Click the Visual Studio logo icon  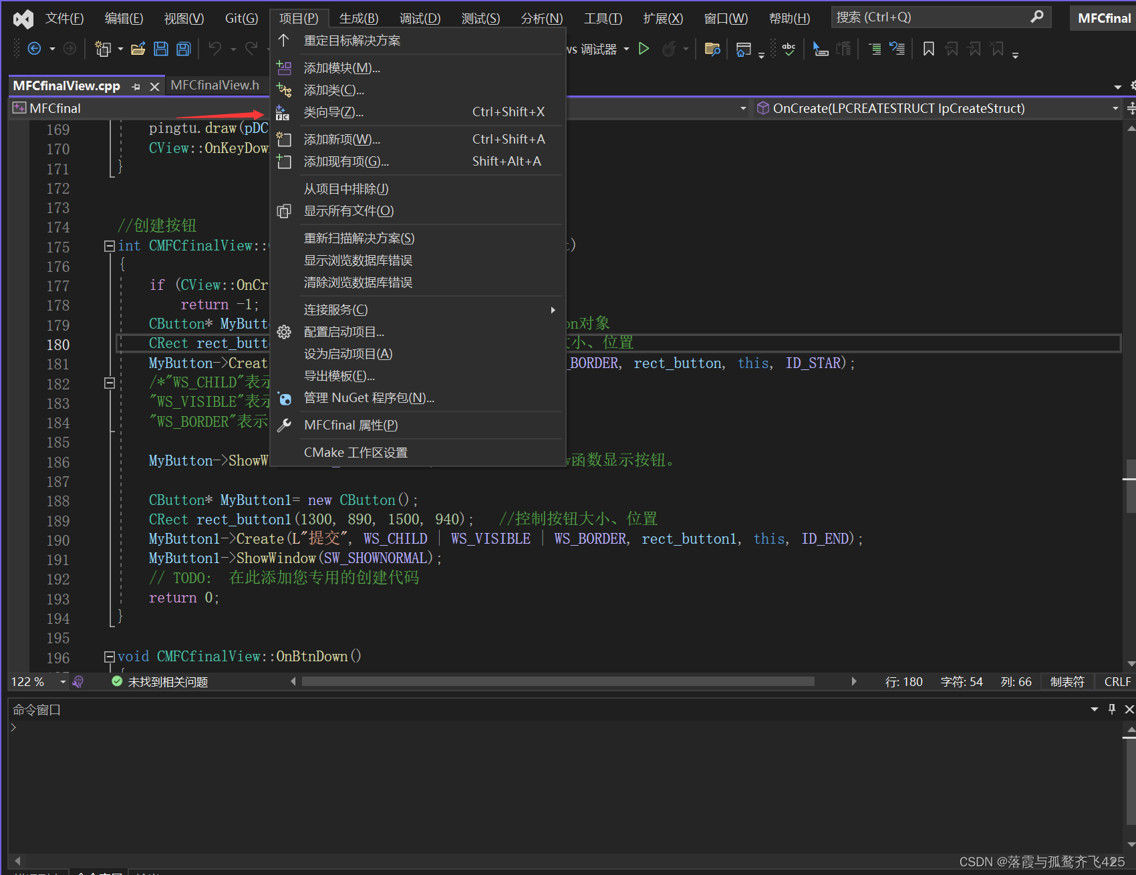[x=23, y=19]
